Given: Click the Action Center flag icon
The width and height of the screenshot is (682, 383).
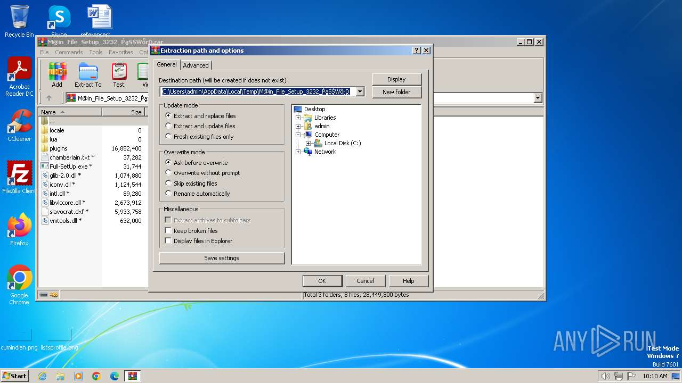Looking at the screenshot, I should pyautogui.click(x=631, y=376).
